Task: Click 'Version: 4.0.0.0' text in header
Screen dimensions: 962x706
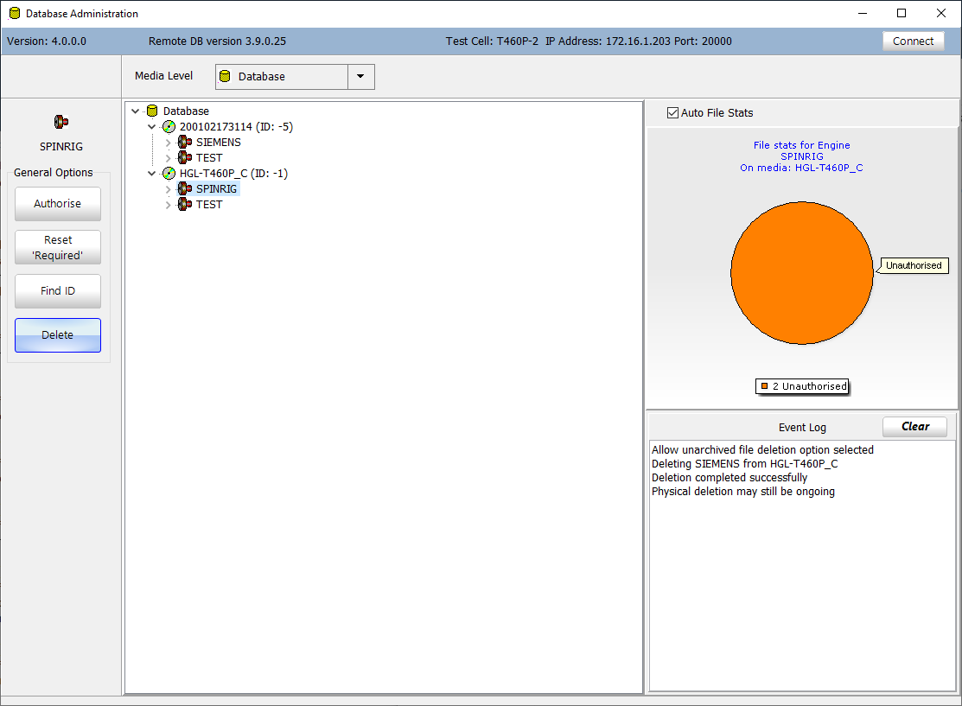Action: (47, 41)
